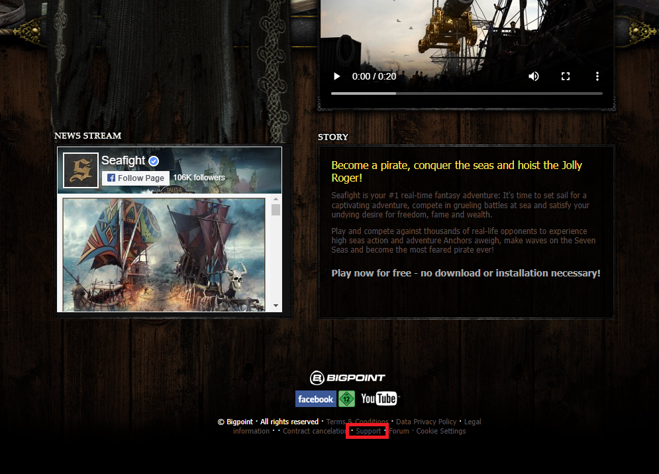Click the video progress bar
Viewport: 659px width, 474px height.
466,93
